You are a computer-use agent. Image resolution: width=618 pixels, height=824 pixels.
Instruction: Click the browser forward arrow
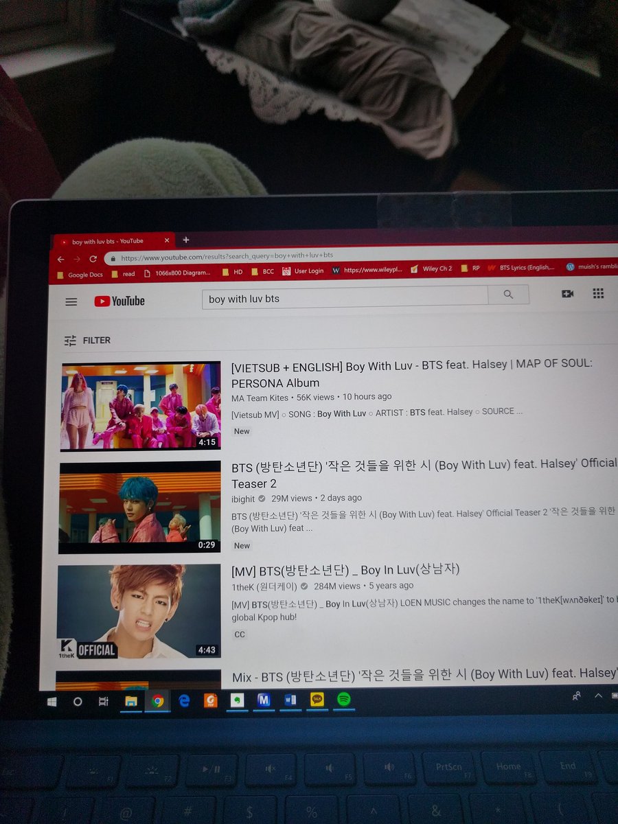[76, 259]
